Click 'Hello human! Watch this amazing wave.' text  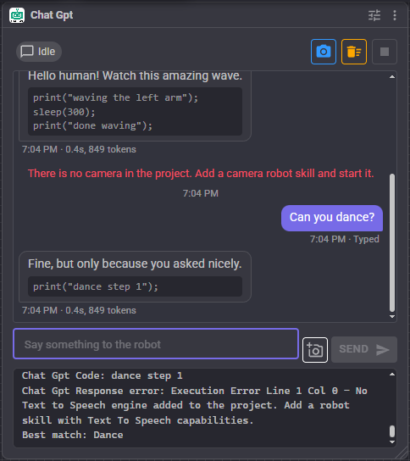coord(135,76)
